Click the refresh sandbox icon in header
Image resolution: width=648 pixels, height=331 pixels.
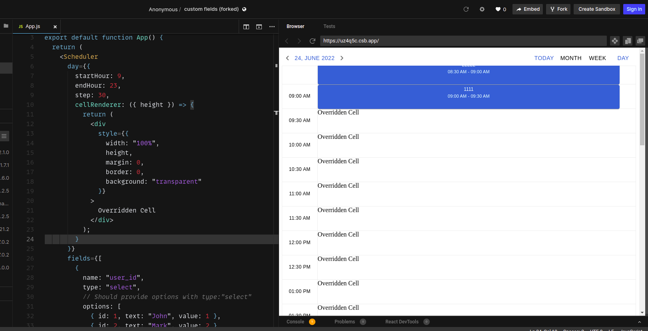(x=466, y=9)
